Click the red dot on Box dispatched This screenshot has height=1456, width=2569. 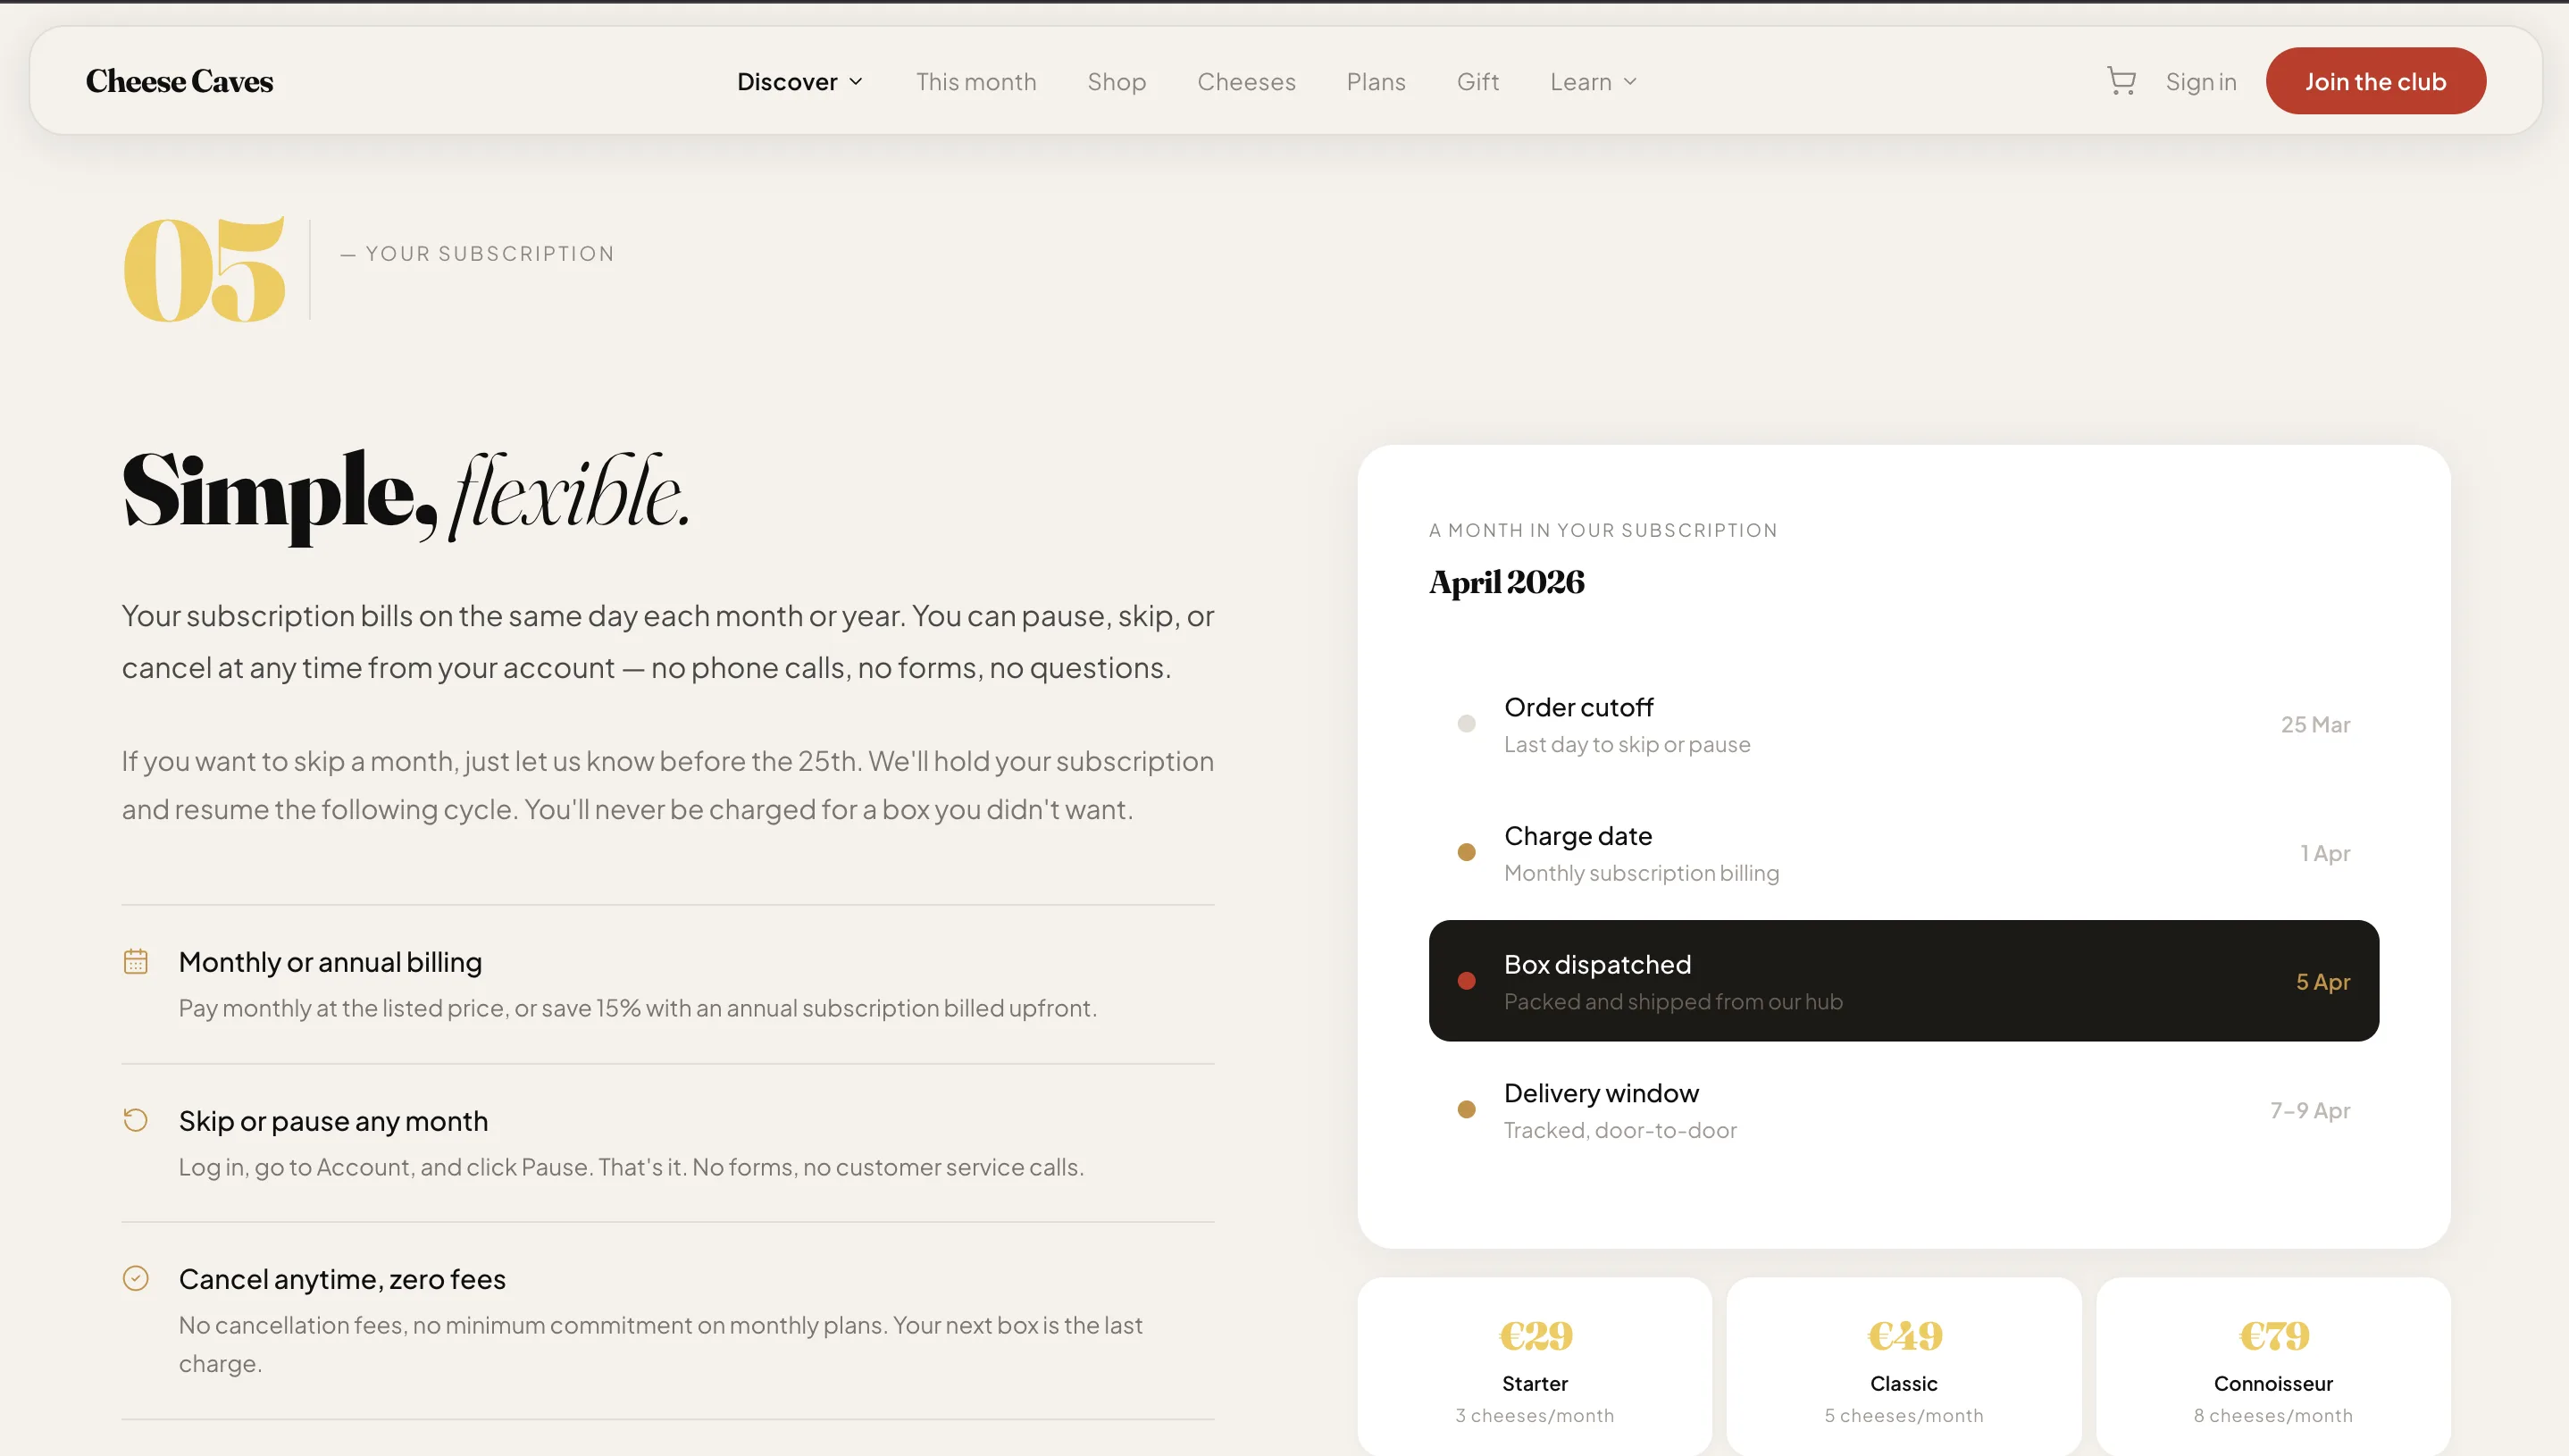1466,981
